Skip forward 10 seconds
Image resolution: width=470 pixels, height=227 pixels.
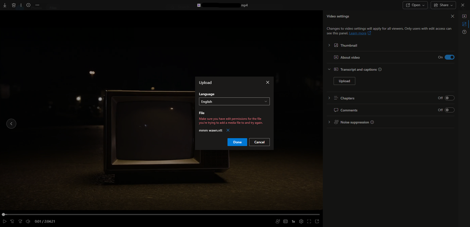[20, 221]
